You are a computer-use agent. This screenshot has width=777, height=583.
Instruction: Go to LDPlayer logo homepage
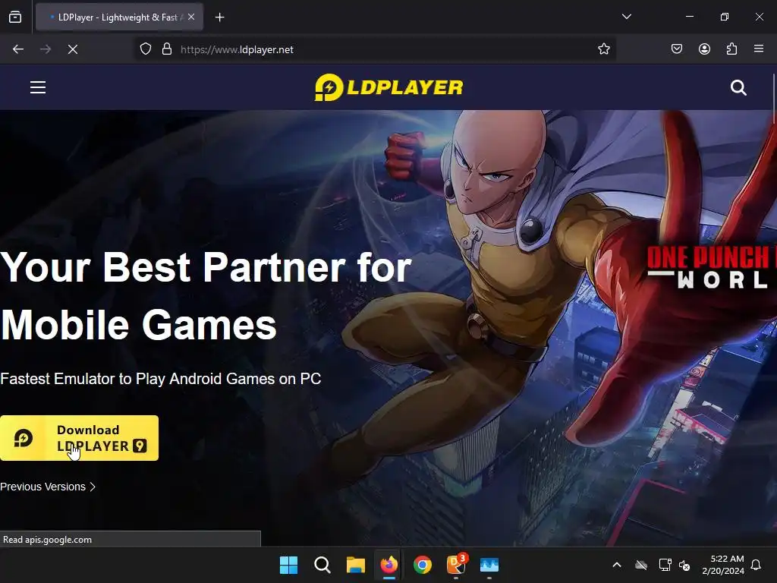pos(389,87)
